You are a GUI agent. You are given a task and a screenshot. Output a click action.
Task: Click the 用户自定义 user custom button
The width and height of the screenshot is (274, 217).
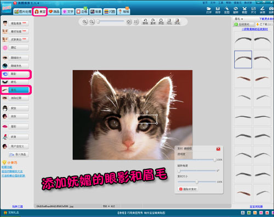(x=18, y=146)
